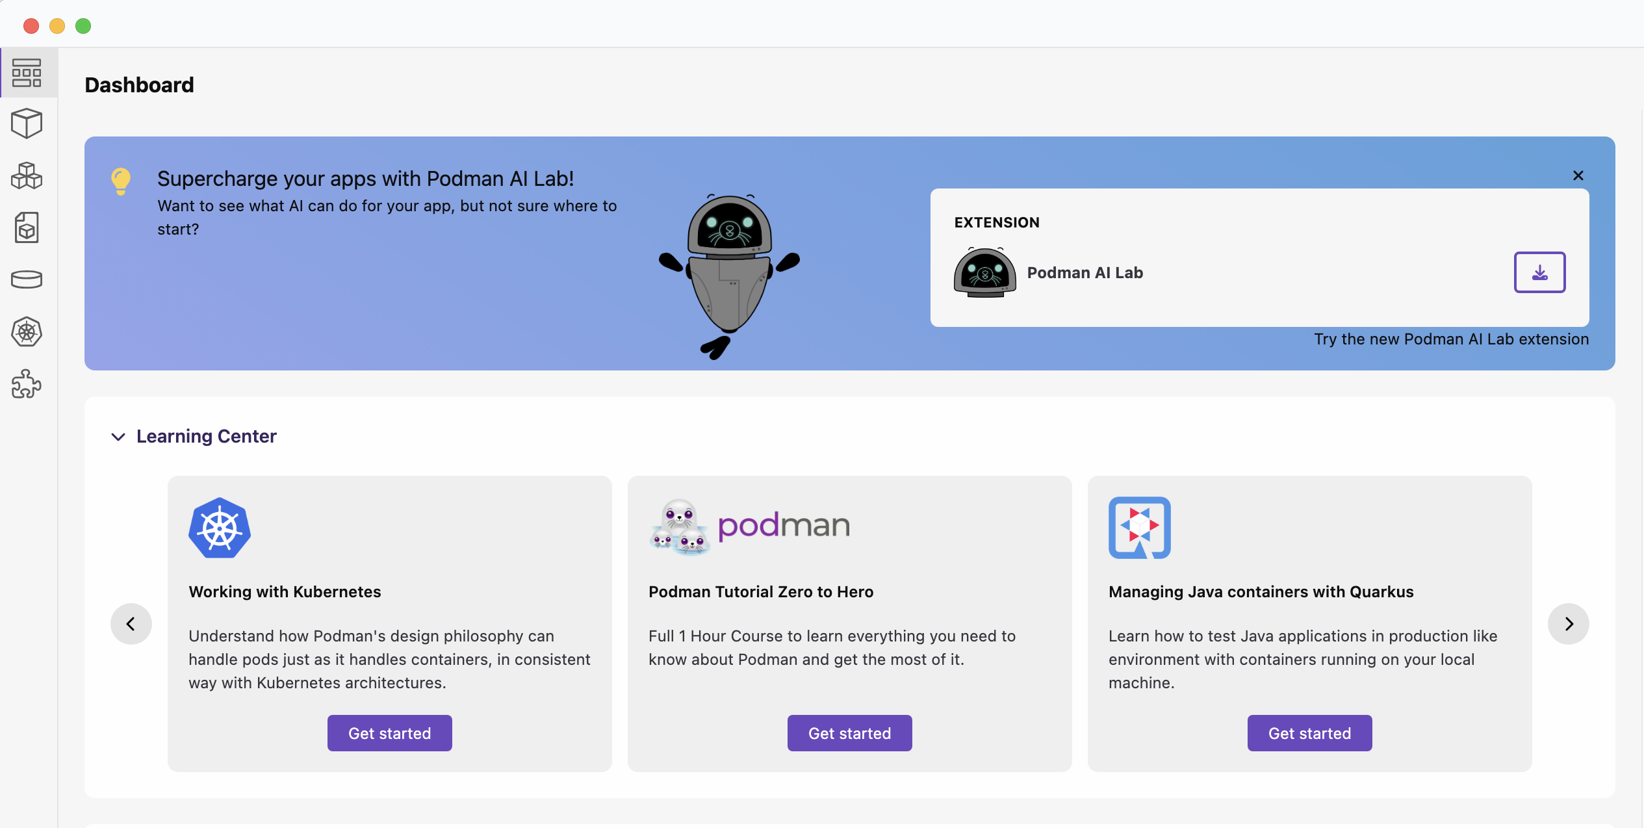This screenshot has height=828, width=1644.
Task: Click the Kubernetes logo on learning card
Action: tap(220, 528)
